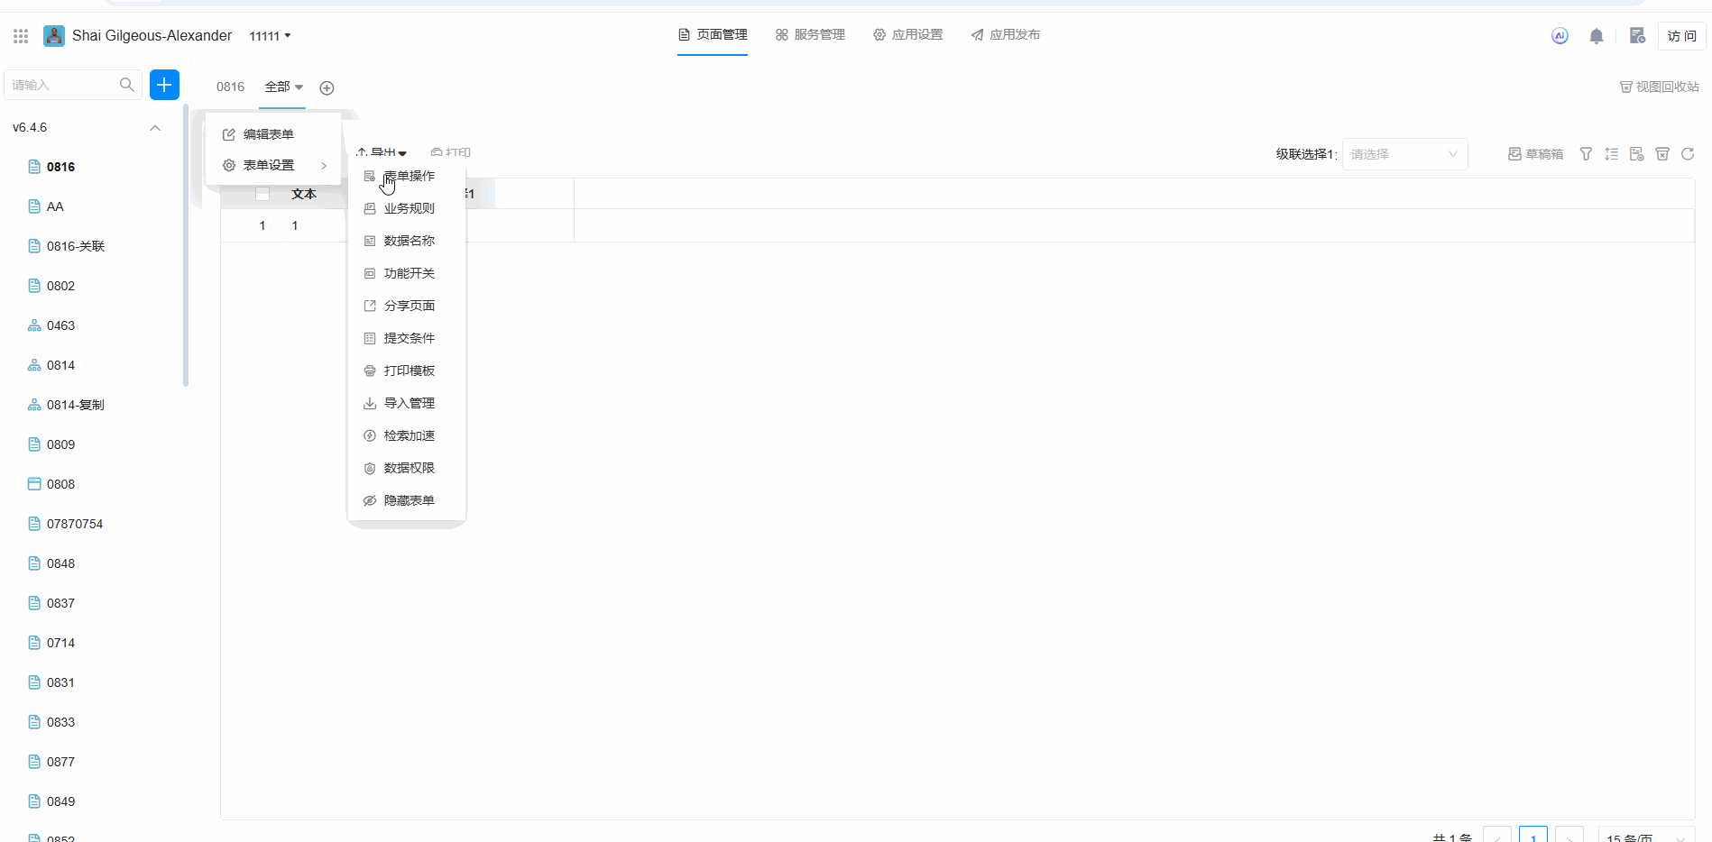The image size is (1712, 842).
Task: Click the filter funnel icon
Action: (x=1586, y=154)
